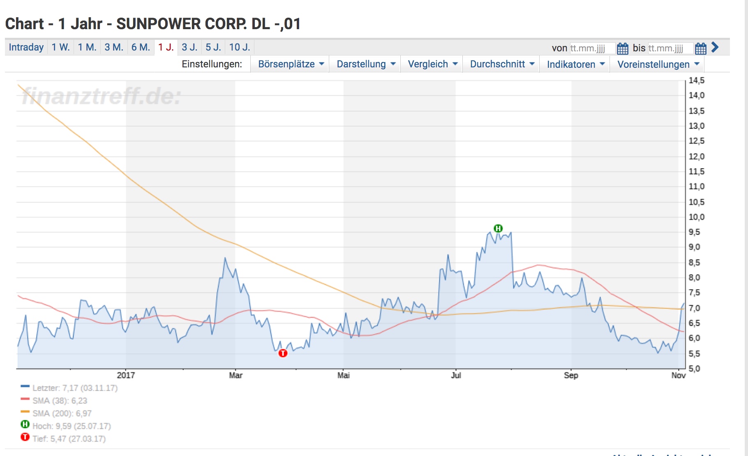This screenshot has width=748, height=456.
Task: Select the 10 J. time range tab
Action: (239, 47)
